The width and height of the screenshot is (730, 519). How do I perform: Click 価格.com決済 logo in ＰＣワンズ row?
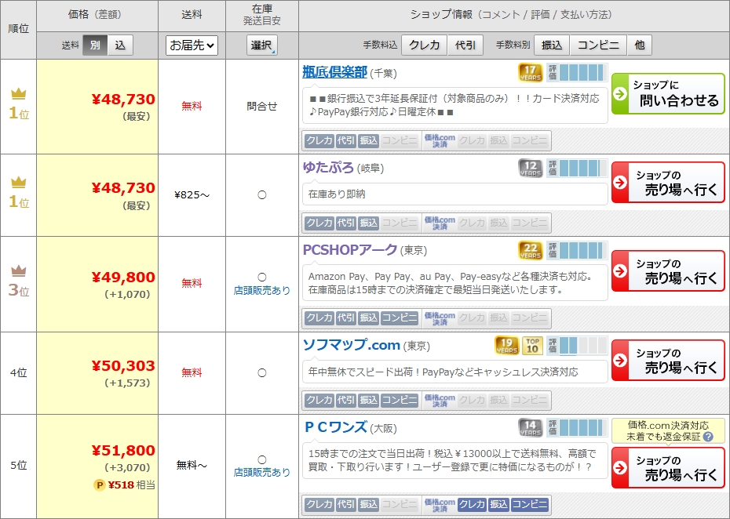pyautogui.click(x=440, y=504)
